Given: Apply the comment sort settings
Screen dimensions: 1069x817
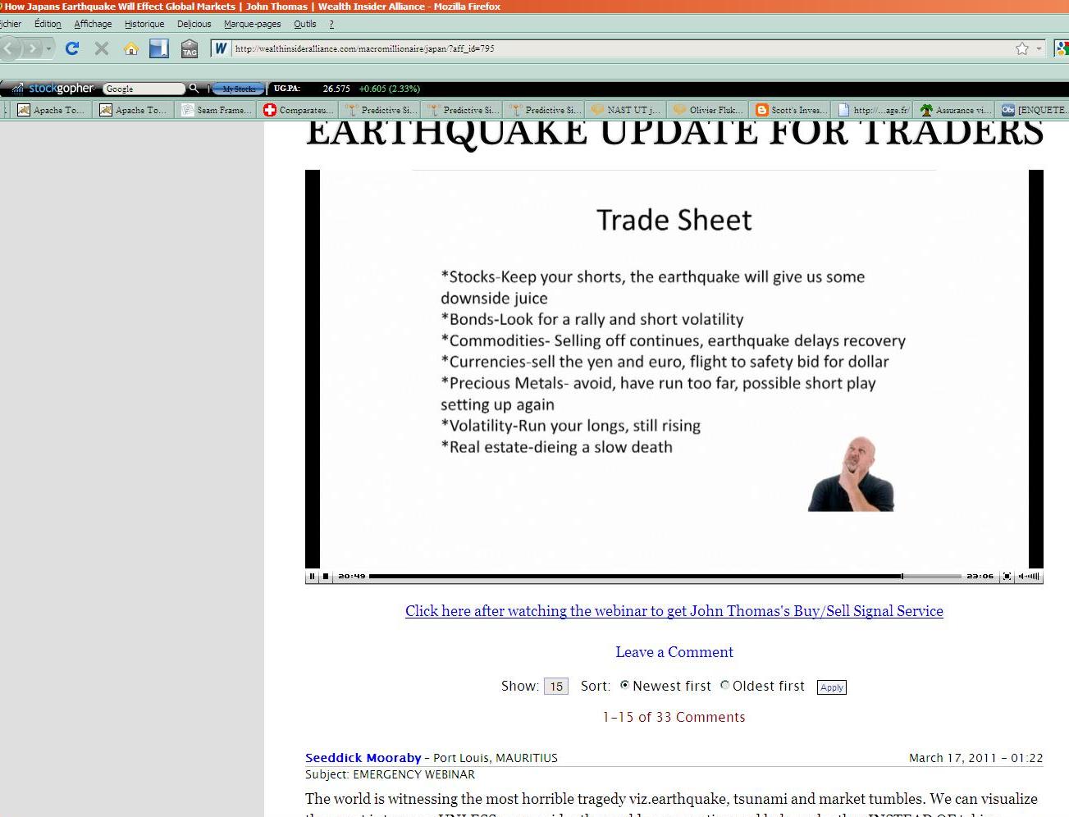Looking at the screenshot, I should pyautogui.click(x=832, y=687).
